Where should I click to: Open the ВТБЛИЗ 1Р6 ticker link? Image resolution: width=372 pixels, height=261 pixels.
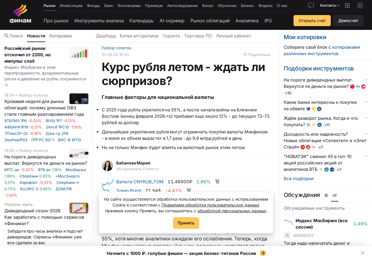coord(15,121)
